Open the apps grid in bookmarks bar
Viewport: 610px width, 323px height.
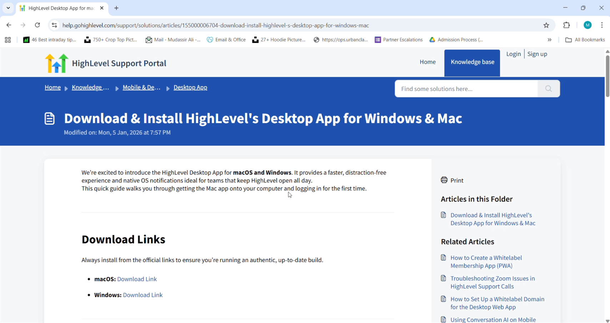coord(8,40)
